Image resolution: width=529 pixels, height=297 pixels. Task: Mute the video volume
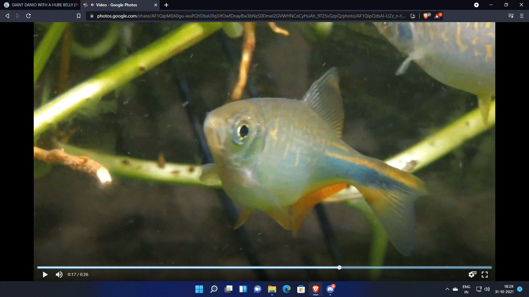59,275
